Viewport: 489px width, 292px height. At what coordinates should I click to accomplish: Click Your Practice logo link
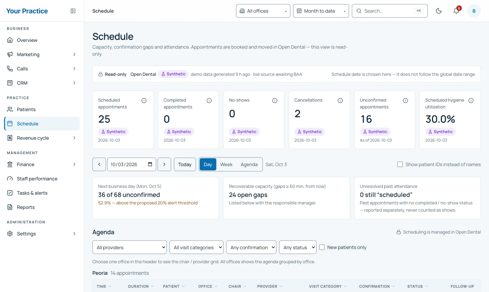click(27, 11)
